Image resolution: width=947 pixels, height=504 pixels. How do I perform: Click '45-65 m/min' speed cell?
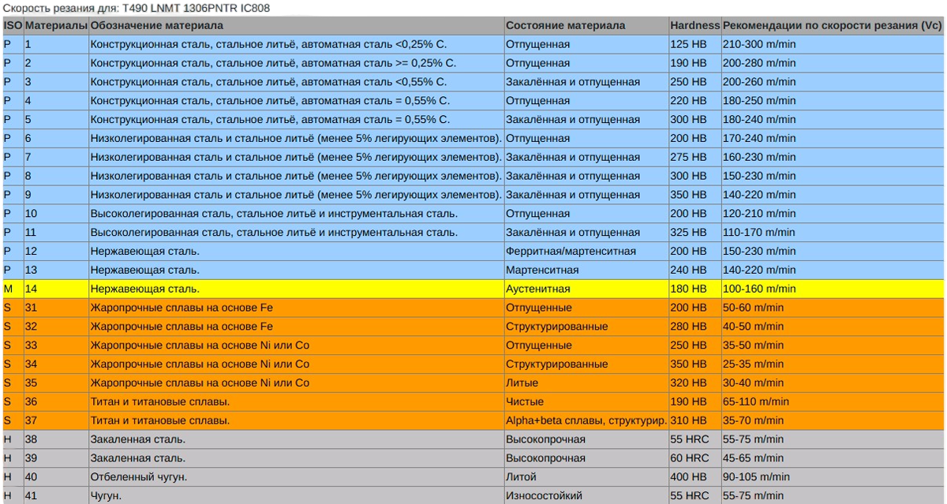(833, 458)
